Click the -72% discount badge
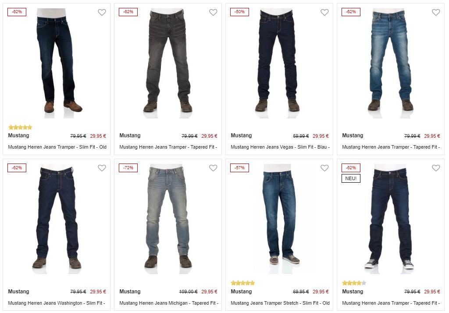The image size is (449, 313). pyautogui.click(x=128, y=167)
